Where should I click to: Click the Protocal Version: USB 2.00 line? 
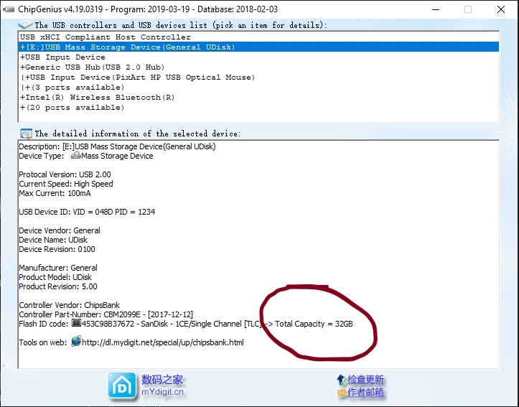pos(65,174)
